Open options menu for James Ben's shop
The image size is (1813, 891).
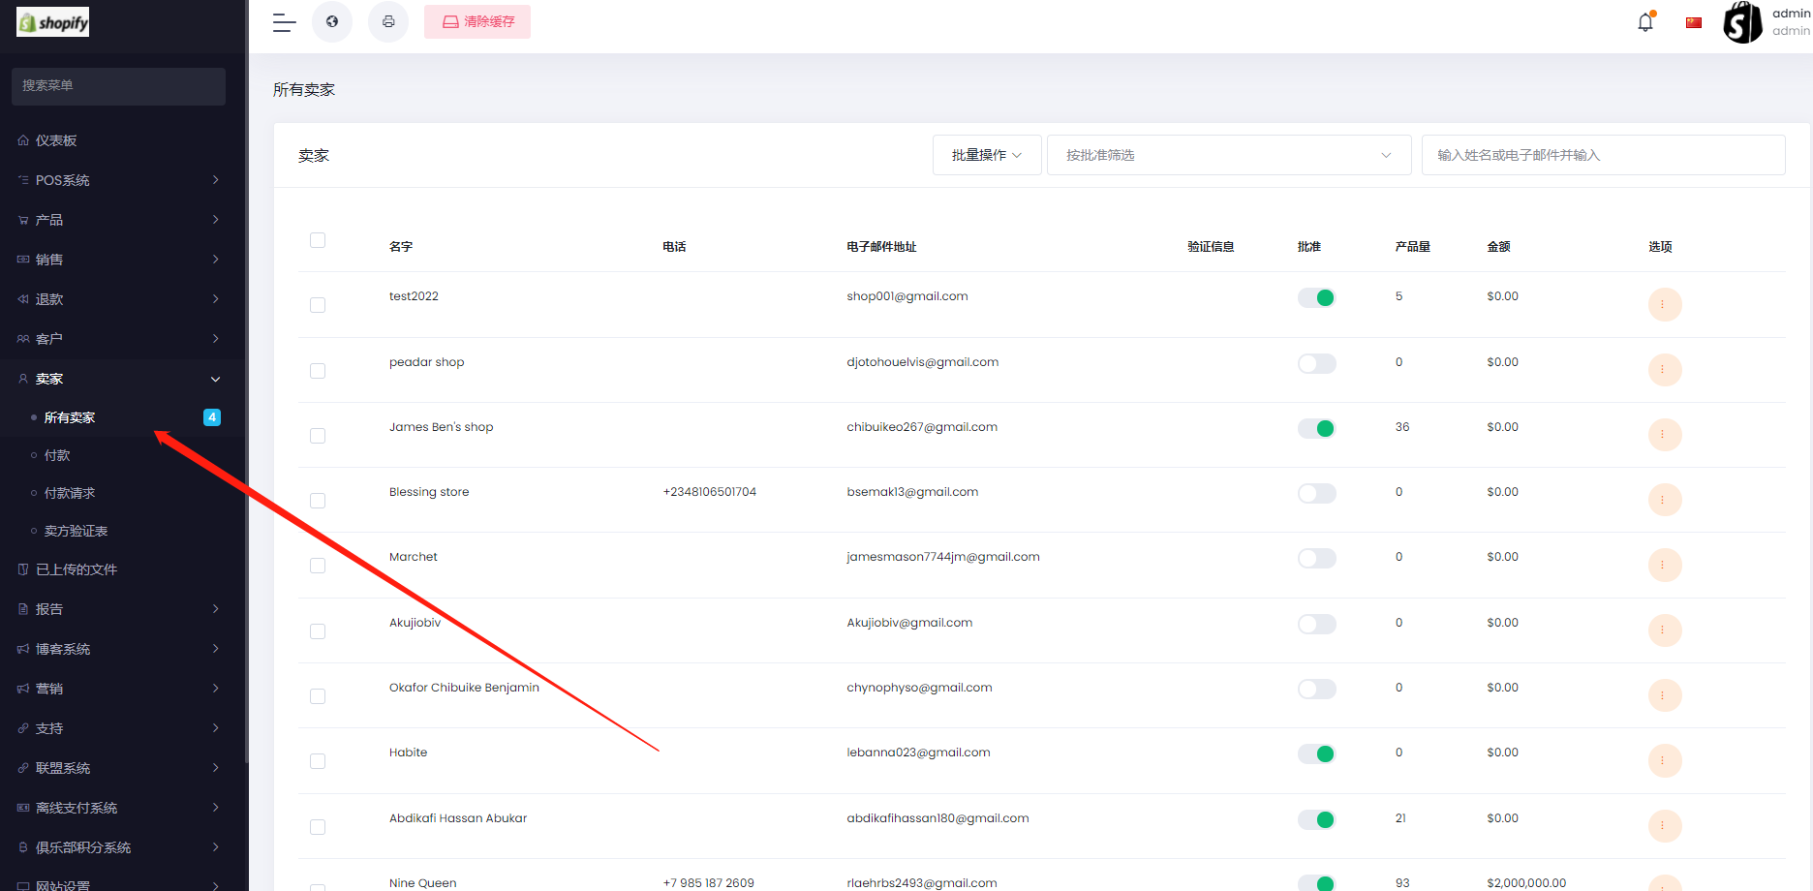(1665, 435)
